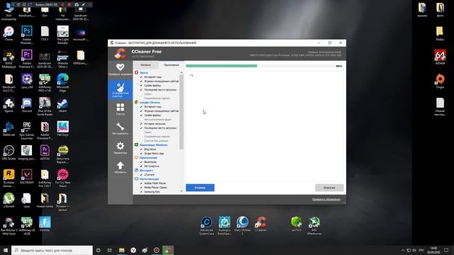The height and width of the screenshot is (255, 454).
Task: Select Custom Clean broom icon in sidebar
Action: click(x=120, y=90)
